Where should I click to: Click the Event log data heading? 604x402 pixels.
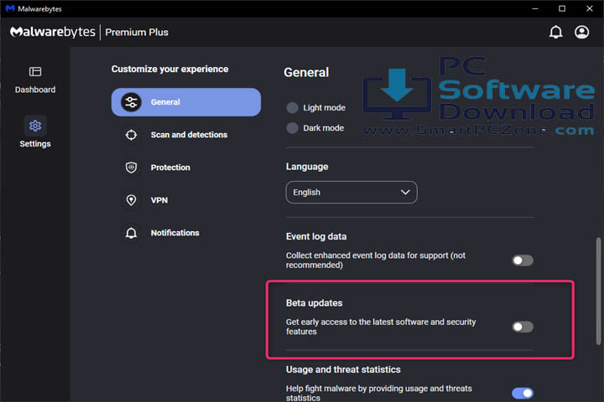click(x=316, y=236)
